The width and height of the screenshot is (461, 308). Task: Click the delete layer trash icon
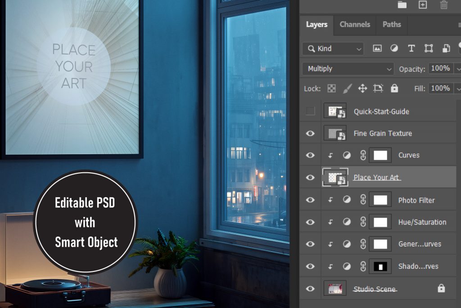pyautogui.click(x=443, y=5)
